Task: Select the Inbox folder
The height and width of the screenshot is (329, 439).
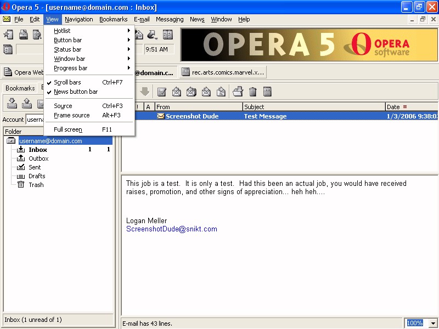Action: point(37,150)
